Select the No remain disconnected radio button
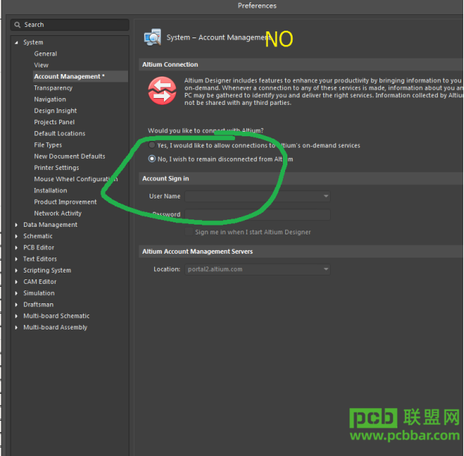This screenshot has width=464, height=456. pyautogui.click(x=152, y=159)
